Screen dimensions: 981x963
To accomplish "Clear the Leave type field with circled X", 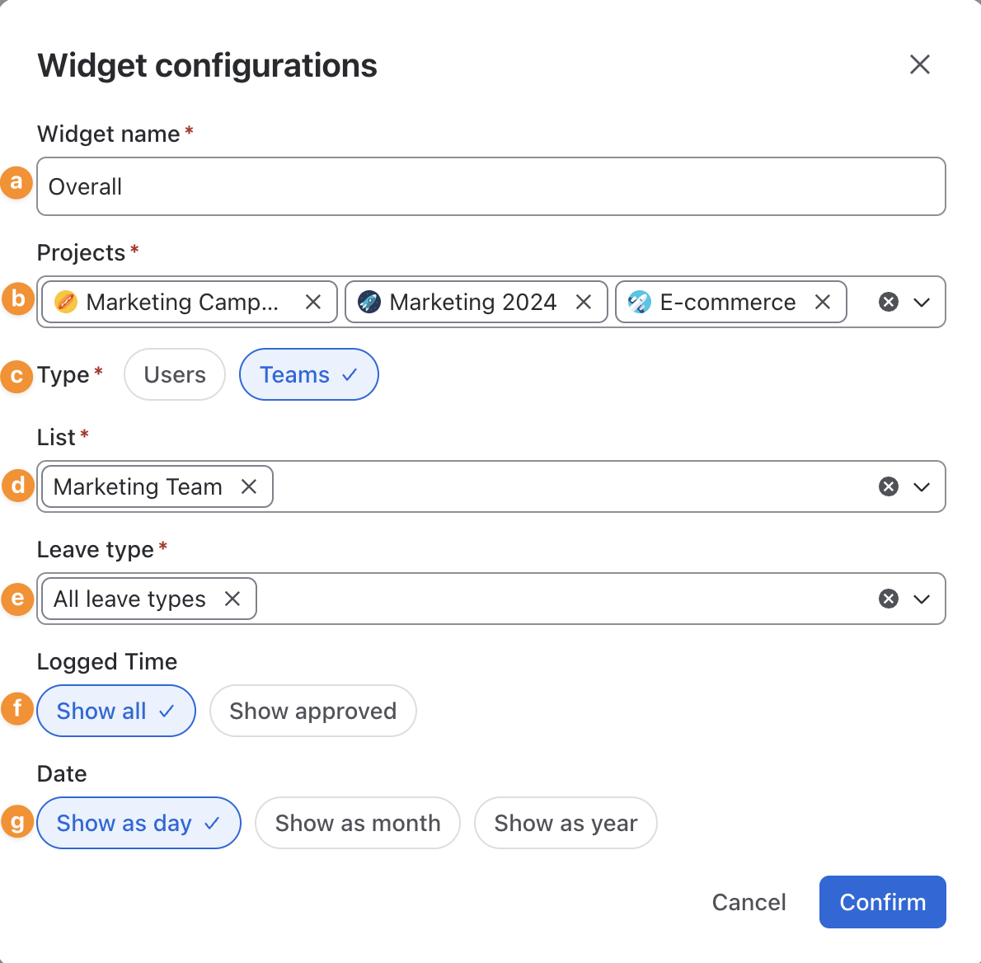I will 889,599.
